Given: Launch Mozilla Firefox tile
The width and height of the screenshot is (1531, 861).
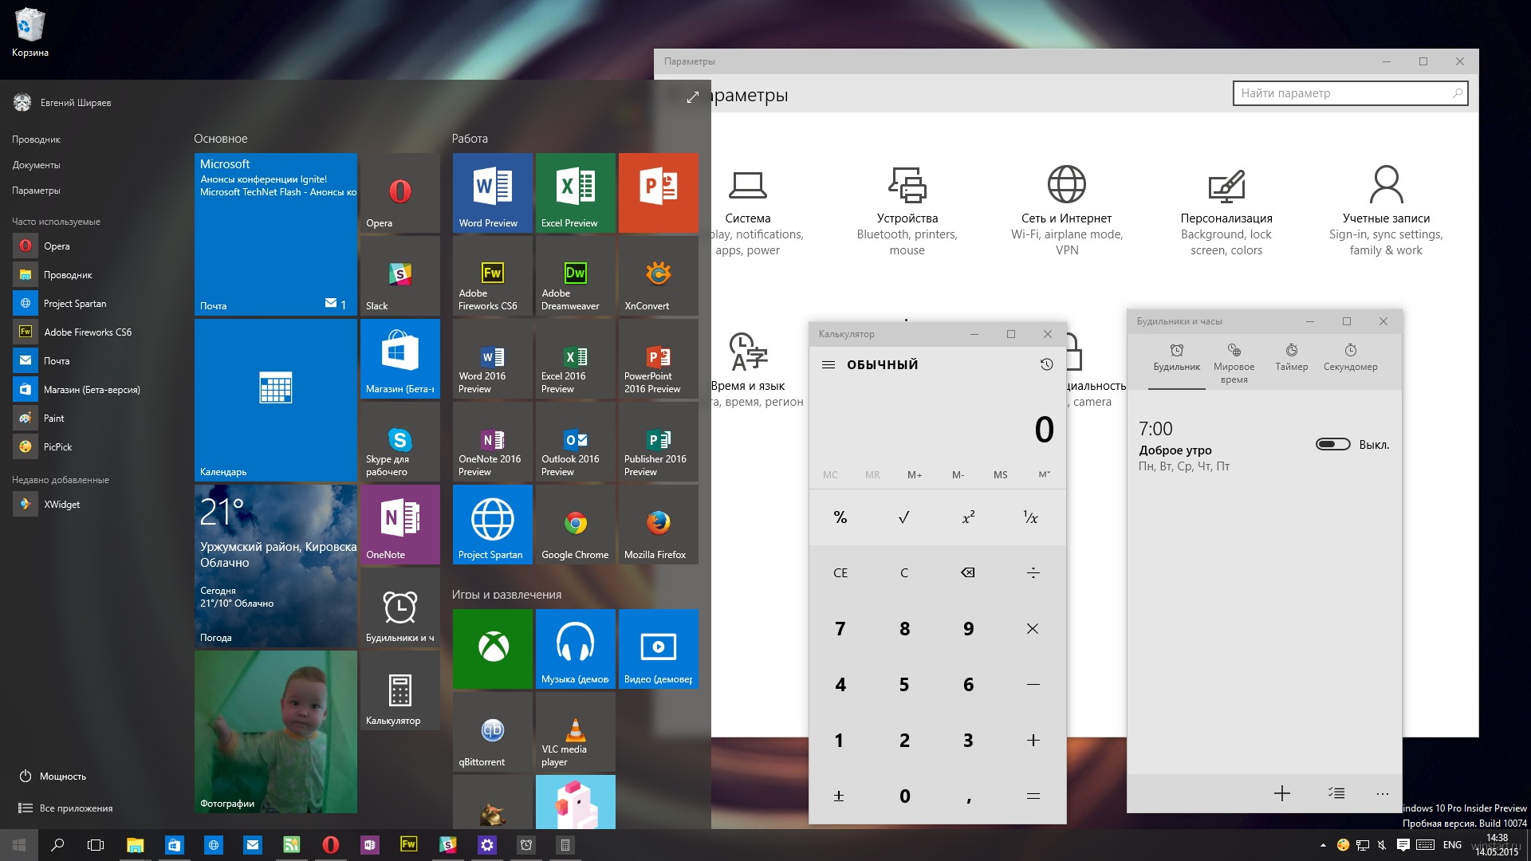Looking at the screenshot, I should point(658,525).
